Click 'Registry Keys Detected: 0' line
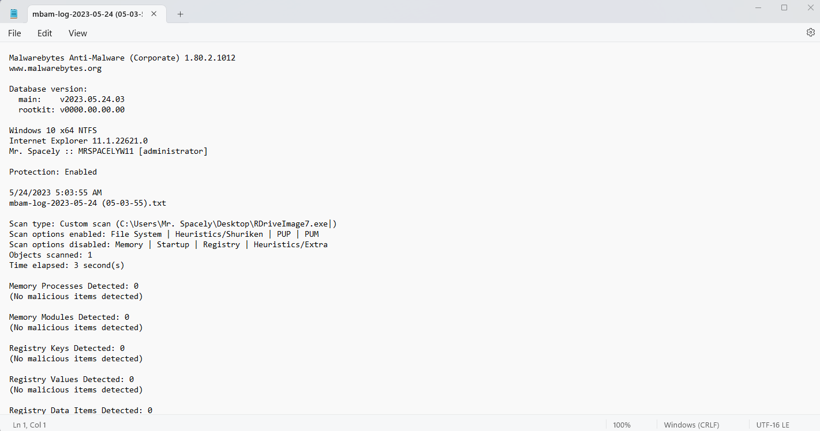 point(67,349)
